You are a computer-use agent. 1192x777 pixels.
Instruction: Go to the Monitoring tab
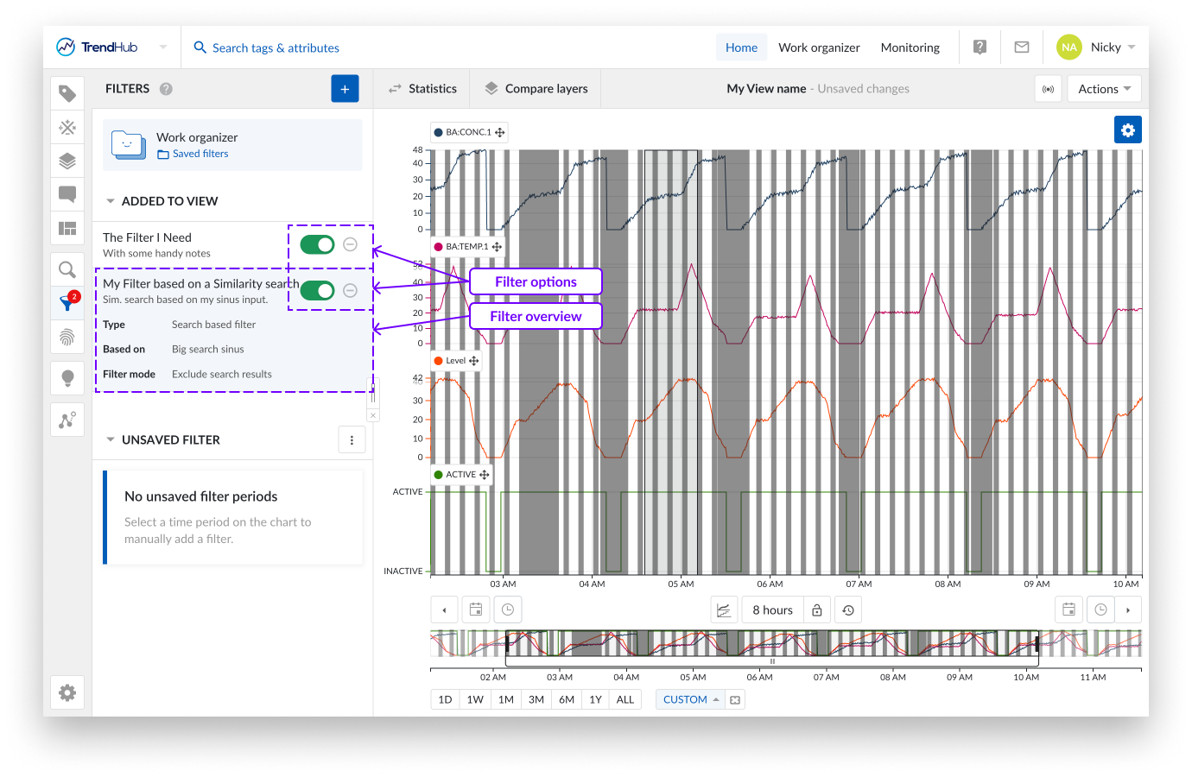(910, 47)
